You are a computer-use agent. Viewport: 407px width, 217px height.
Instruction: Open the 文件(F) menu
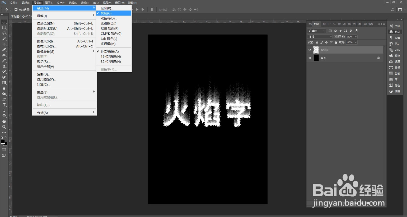[14, 3]
